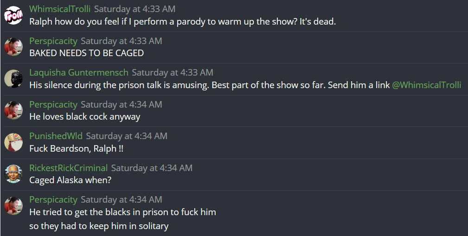468x236 pixels.
Task: Click Perspicacity username above 'BAKED NEEDS TO BE CAGED'
Action: 53,41
